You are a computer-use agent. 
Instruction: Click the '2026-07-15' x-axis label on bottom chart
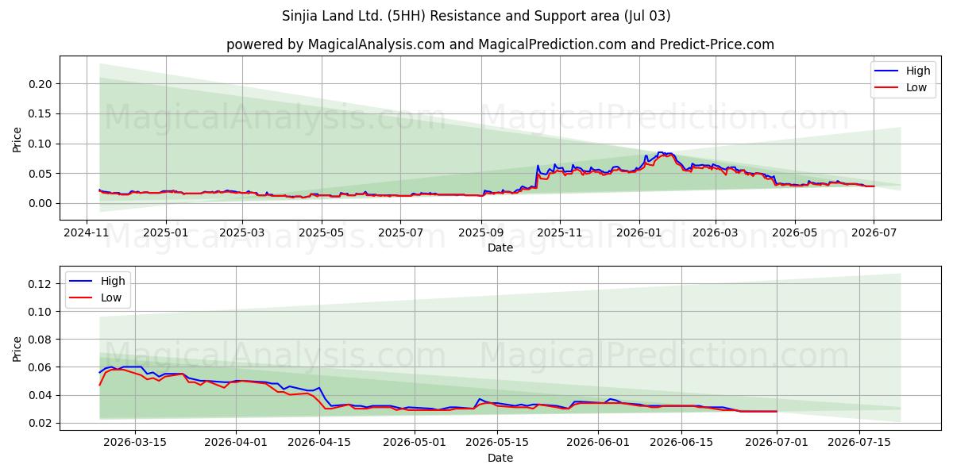point(860,443)
